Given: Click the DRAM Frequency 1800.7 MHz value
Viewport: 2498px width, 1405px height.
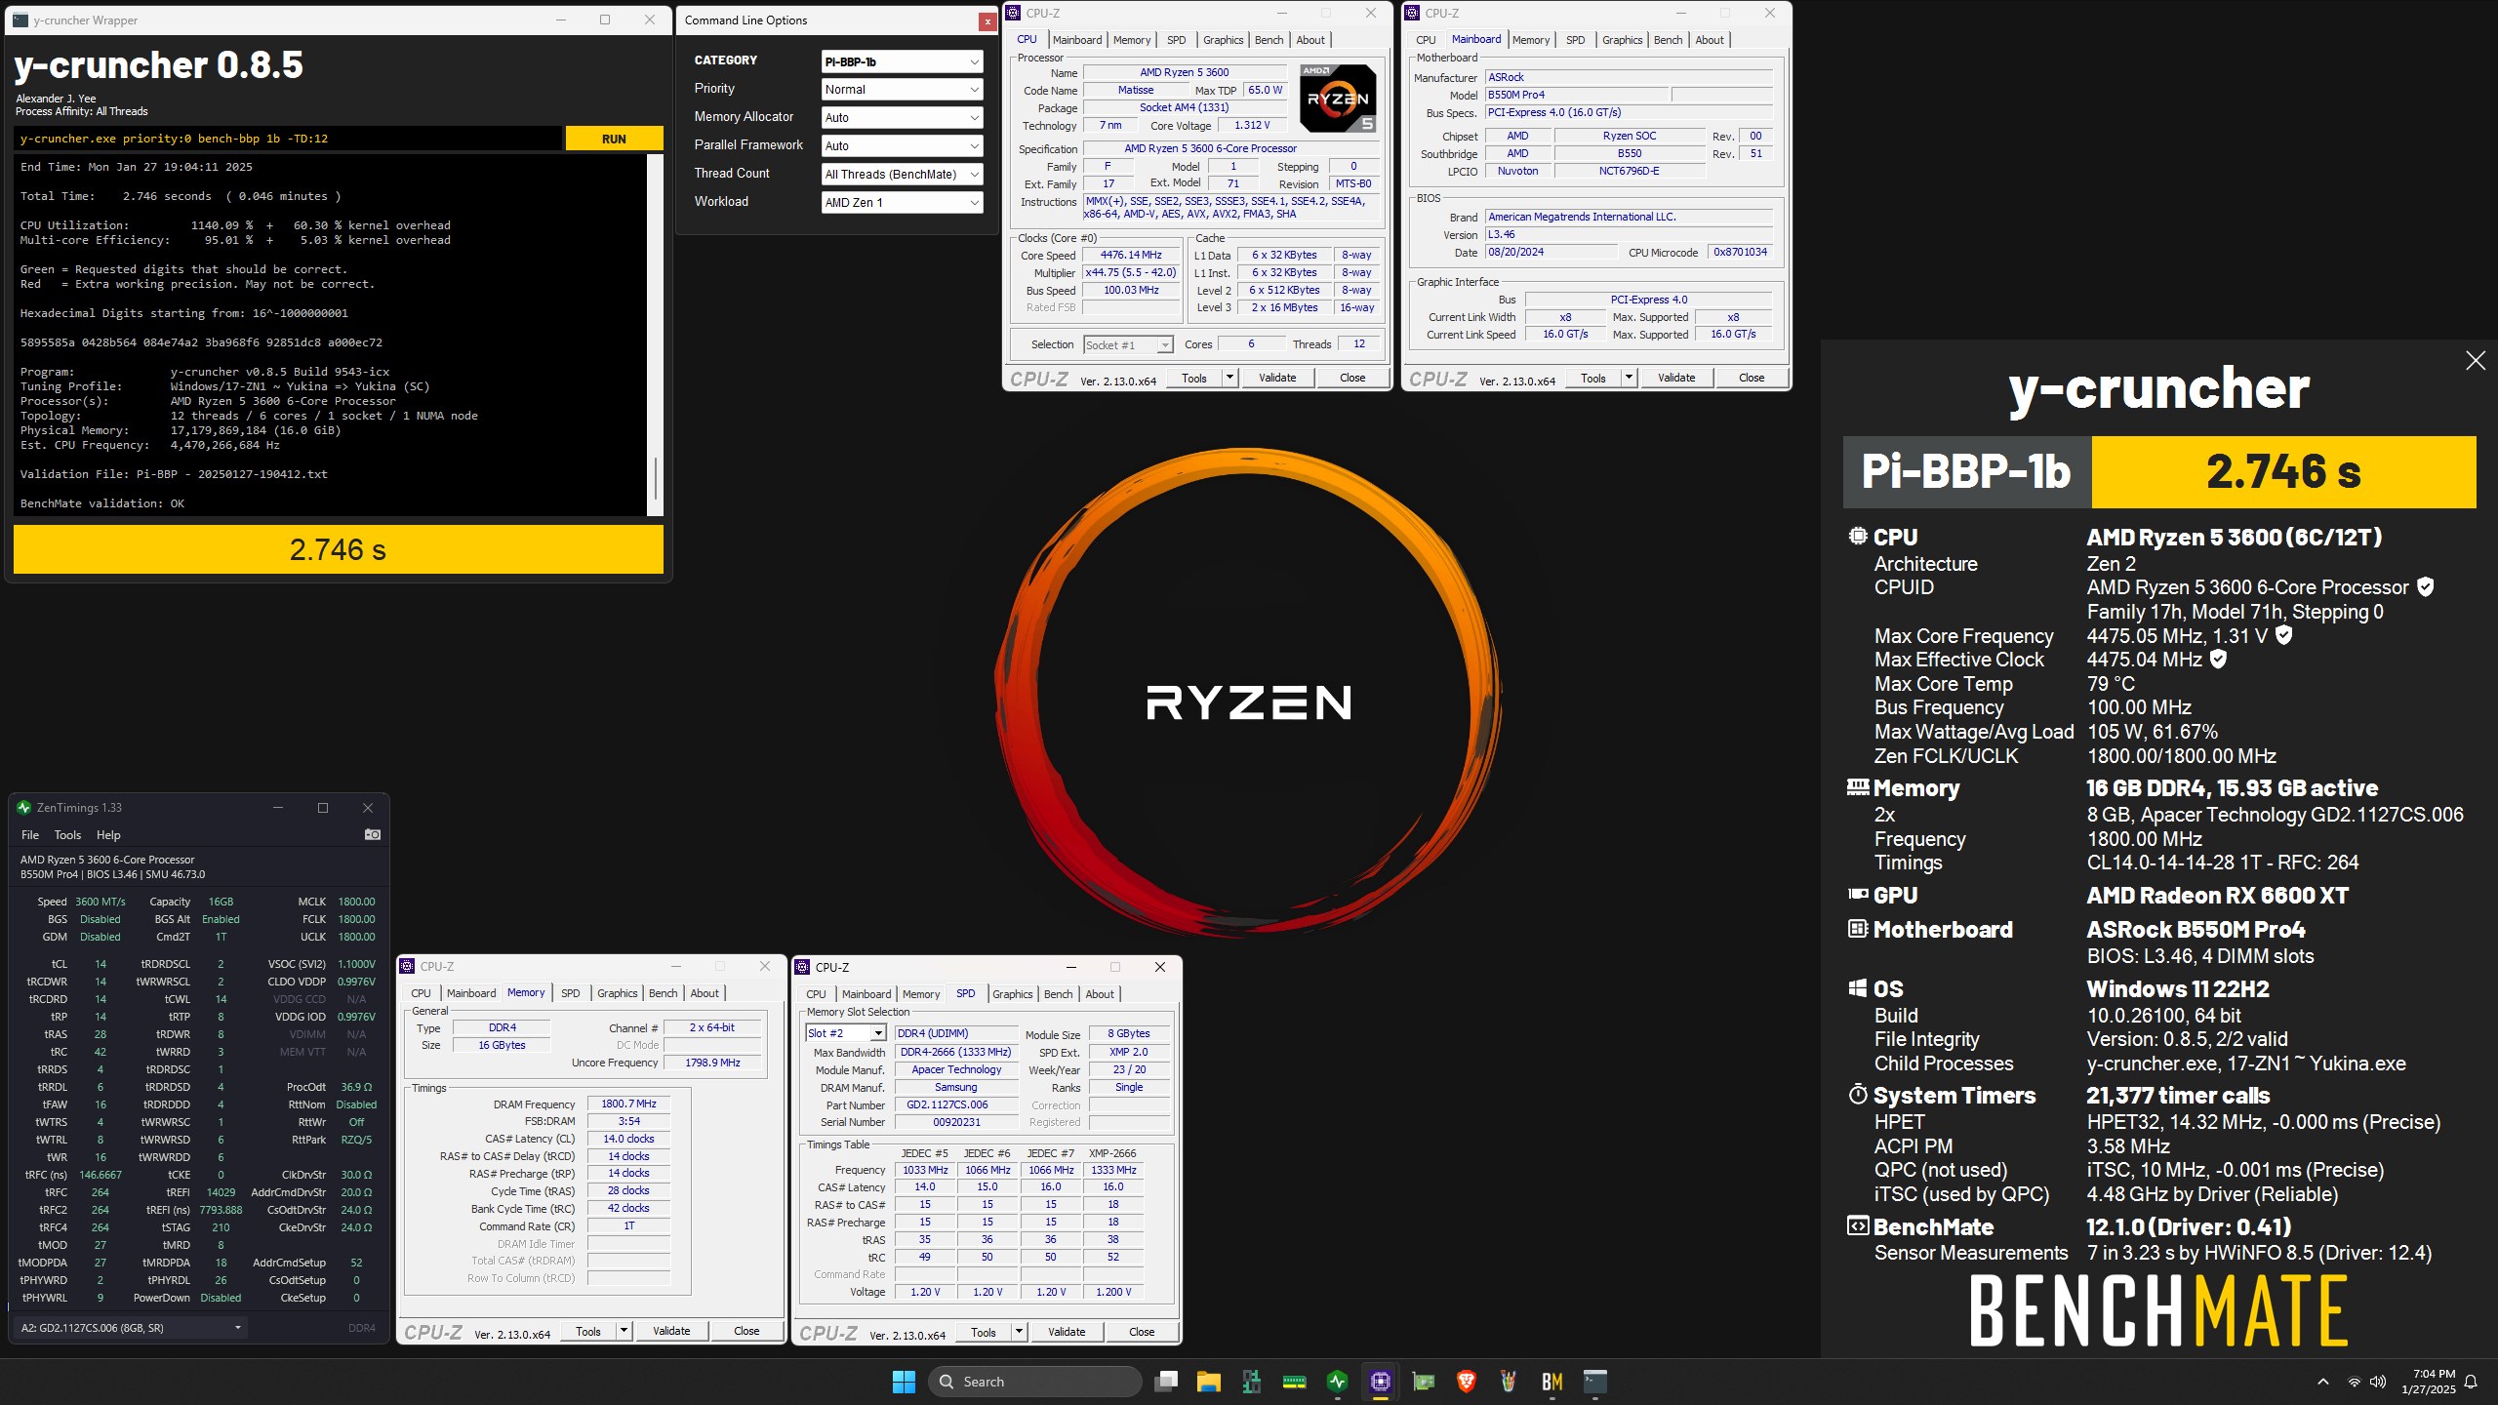Looking at the screenshot, I should point(628,1104).
